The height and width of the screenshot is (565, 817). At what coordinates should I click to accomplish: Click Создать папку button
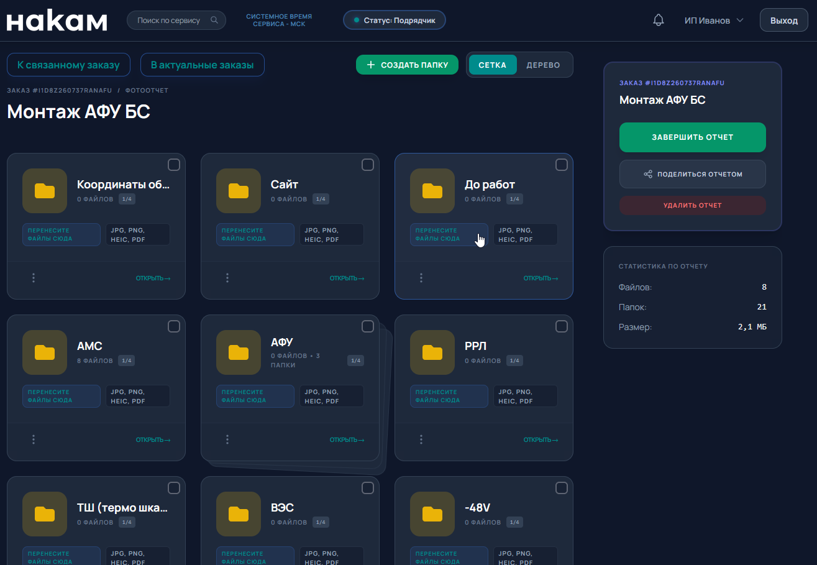(407, 65)
